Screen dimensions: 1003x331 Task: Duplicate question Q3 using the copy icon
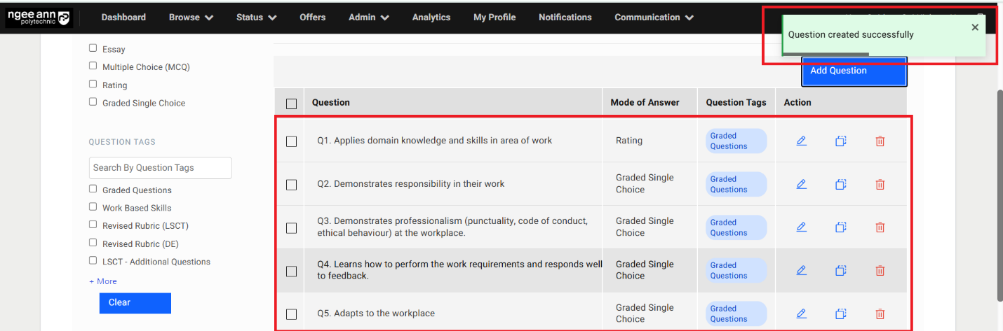[840, 227]
